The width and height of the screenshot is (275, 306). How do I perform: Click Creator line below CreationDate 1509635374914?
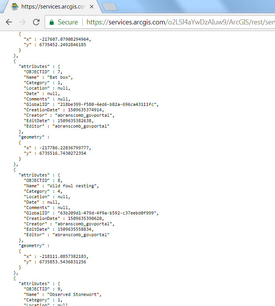coord(69,115)
